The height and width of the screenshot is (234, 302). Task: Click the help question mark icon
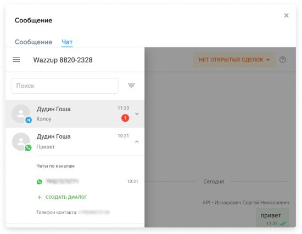pos(283,60)
